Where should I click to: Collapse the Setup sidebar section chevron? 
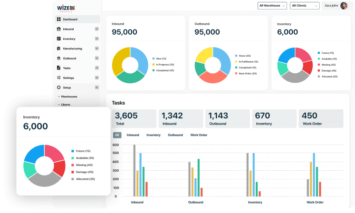pyautogui.click(x=97, y=87)
